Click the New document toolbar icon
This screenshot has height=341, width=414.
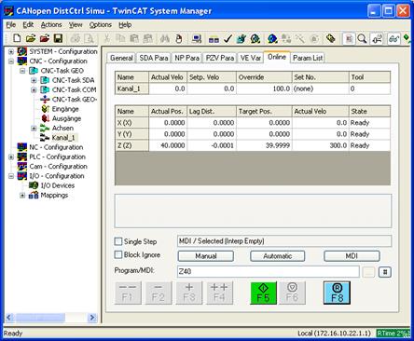point(17,38)
